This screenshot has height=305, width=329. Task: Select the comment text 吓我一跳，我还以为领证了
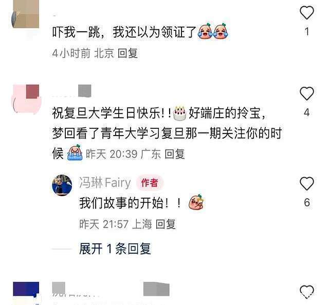pyautogui.click(x=124, y=32)
